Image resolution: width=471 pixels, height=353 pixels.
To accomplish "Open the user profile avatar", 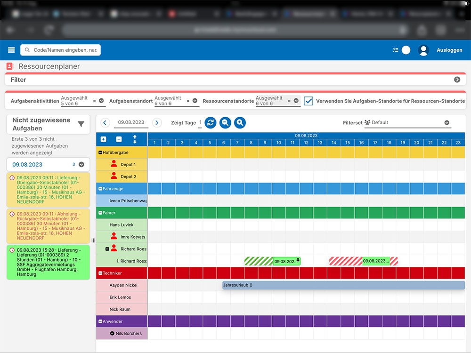I will pos(423,50).
